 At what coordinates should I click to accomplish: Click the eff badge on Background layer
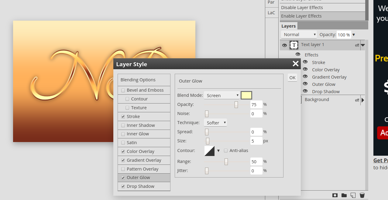(x=357, y=100)
